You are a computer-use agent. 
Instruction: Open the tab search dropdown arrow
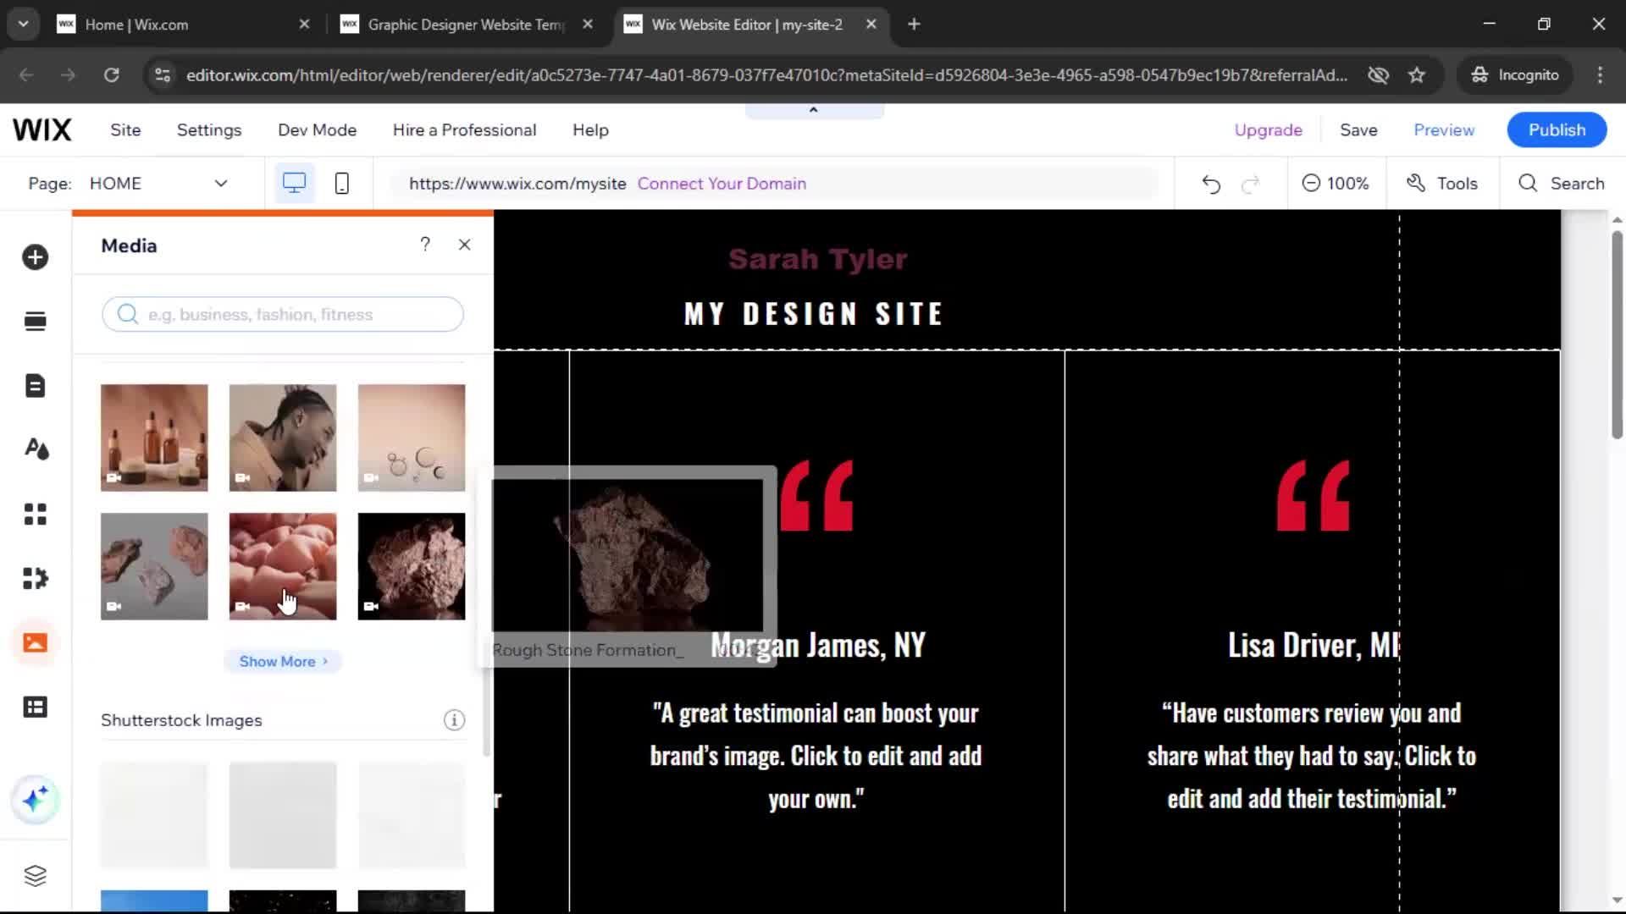[x=23, y=25]
